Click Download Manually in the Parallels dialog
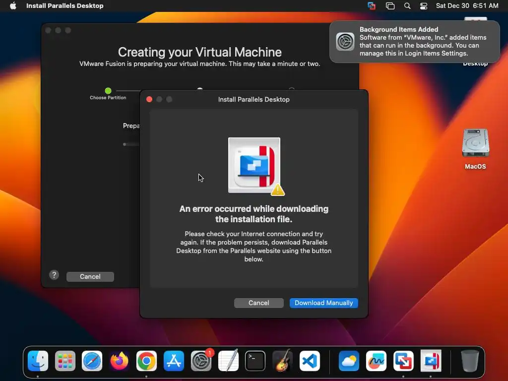508x381 pixels. (323, 303)
